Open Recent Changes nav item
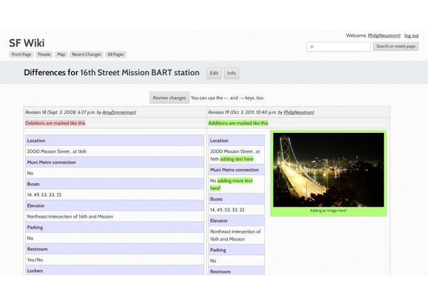The width and height of the screenshot is (428, 304). point(86,55)
